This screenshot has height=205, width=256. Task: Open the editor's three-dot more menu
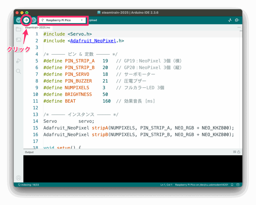[x=239, y=27]
